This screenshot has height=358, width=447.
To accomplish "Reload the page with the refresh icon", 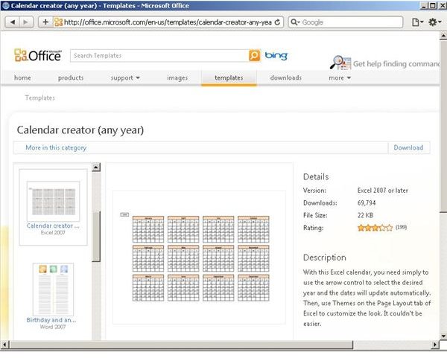I will (277, 22).
